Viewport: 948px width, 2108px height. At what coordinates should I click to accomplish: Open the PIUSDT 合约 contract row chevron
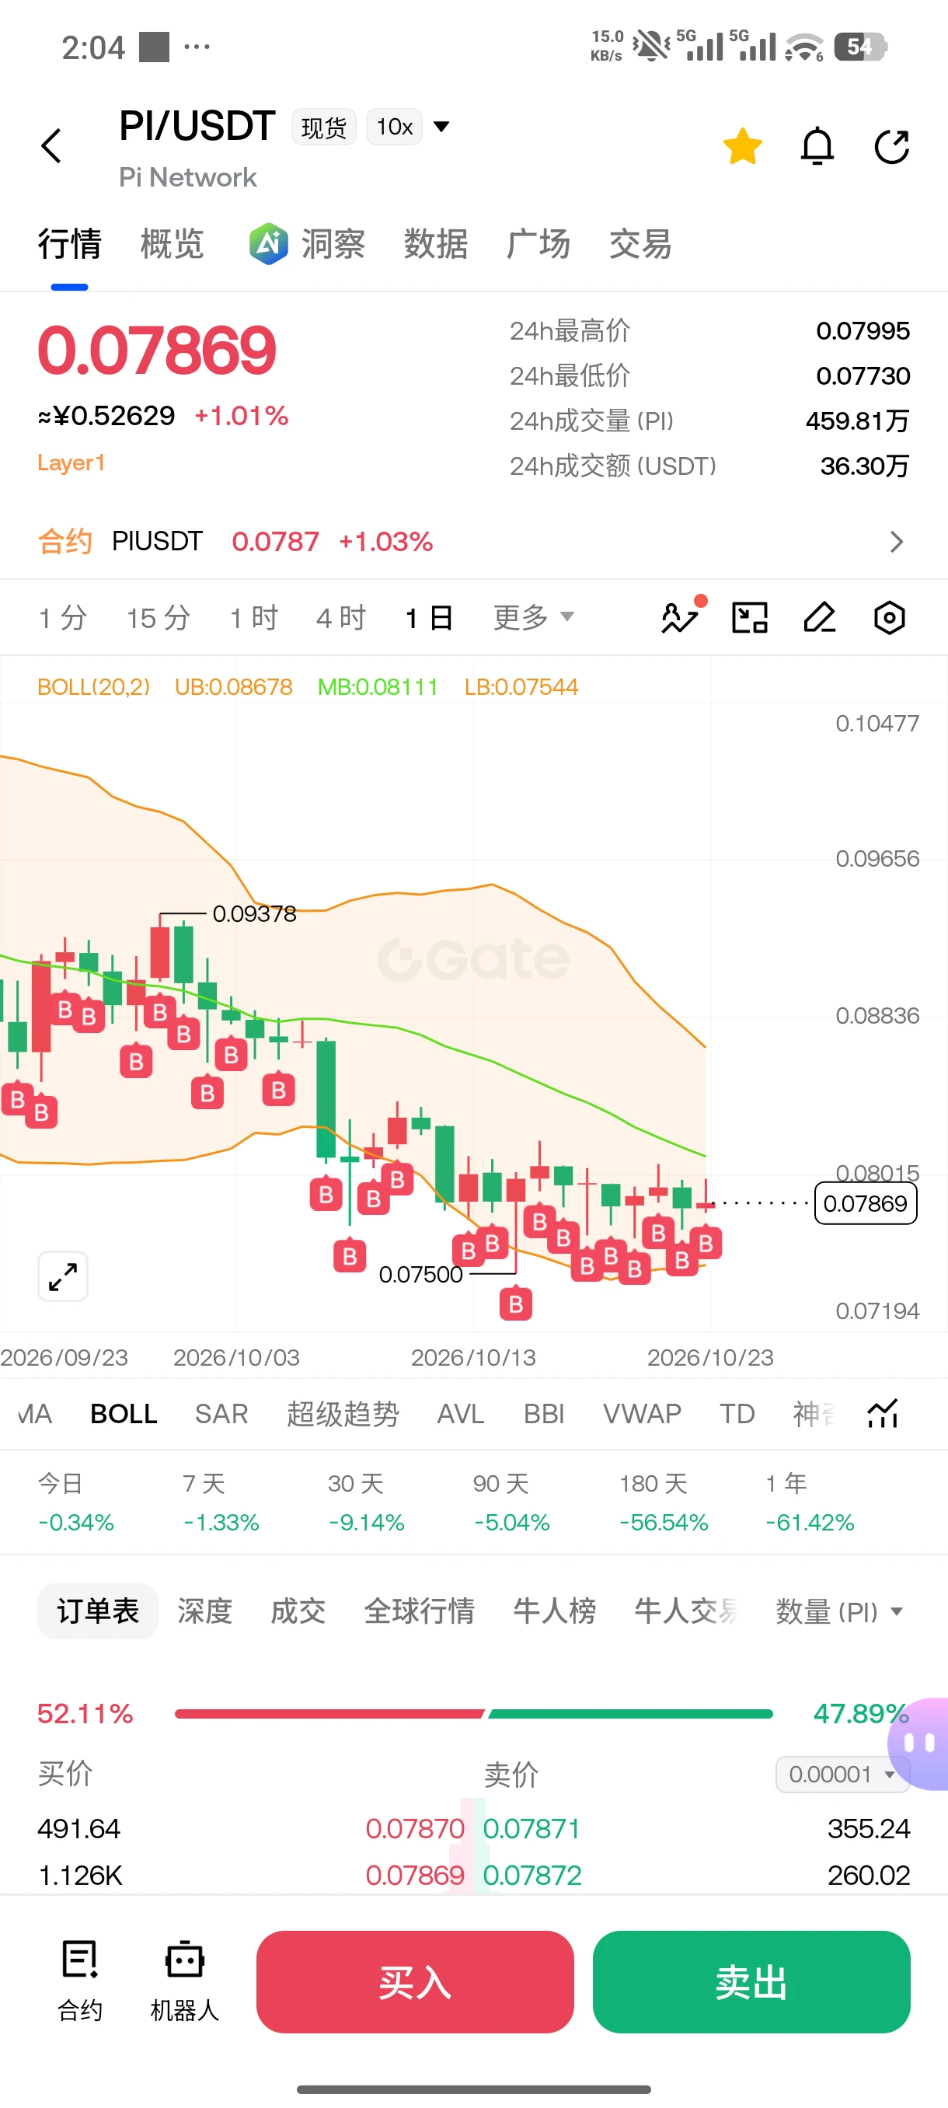[897, 542]
